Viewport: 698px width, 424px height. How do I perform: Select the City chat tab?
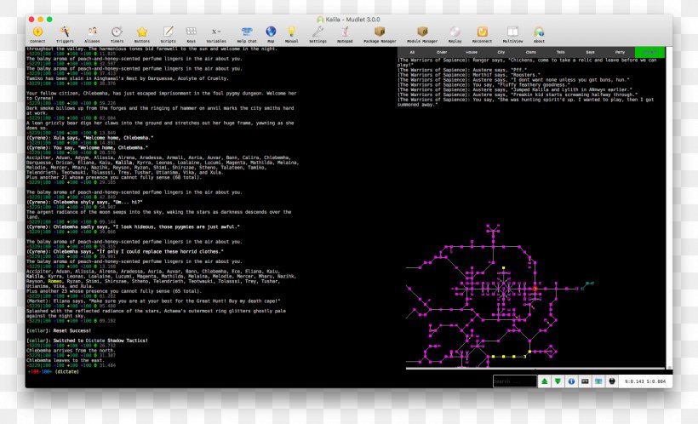click(x=501, y=52)
